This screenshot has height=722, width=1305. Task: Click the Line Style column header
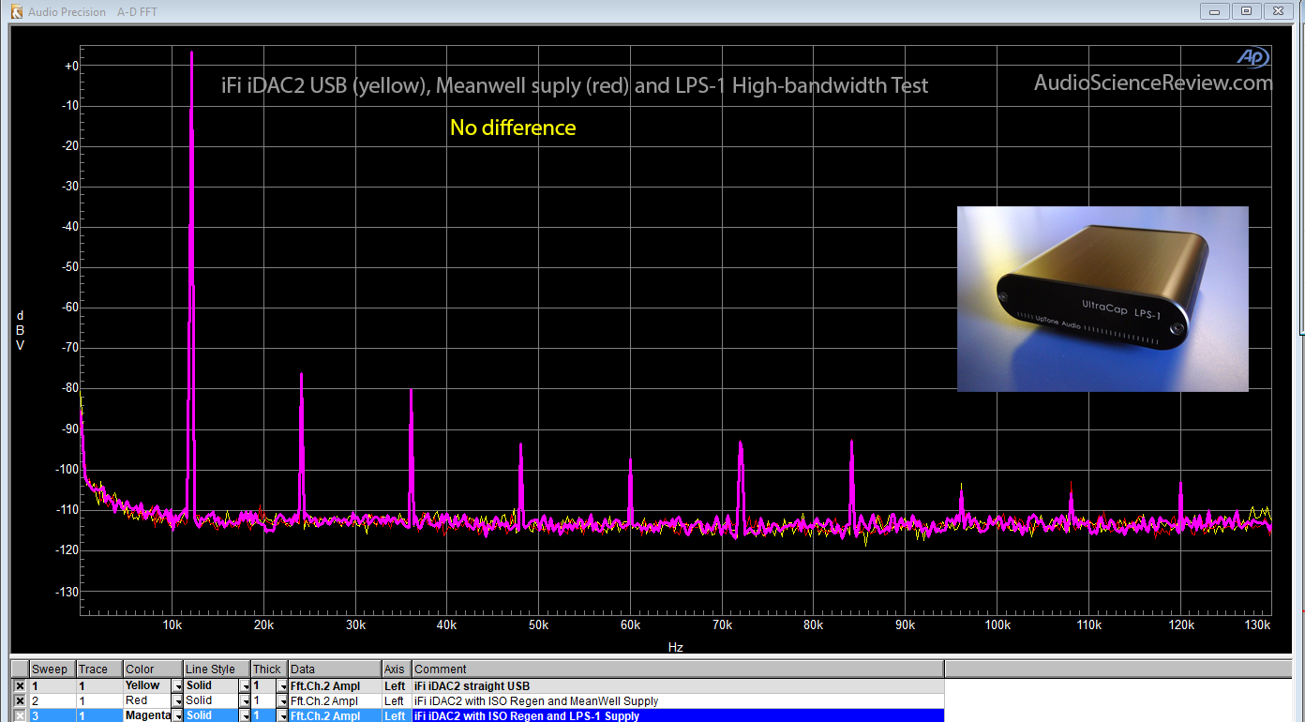click(x=217, y=669)
